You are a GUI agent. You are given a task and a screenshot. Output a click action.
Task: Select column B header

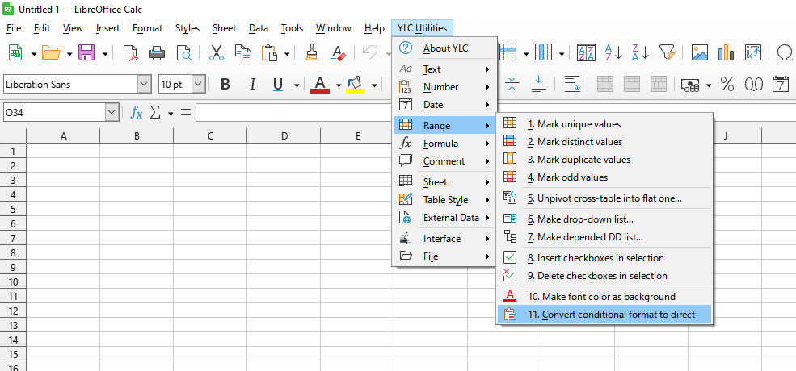point(137,136)
